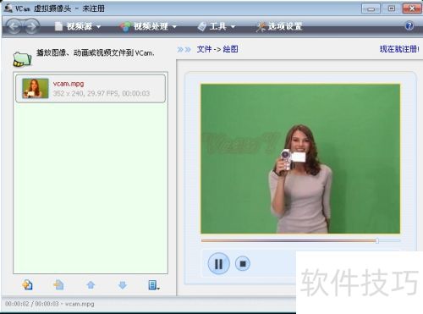Click the 现在就注册! link

[x=399, y=49]
